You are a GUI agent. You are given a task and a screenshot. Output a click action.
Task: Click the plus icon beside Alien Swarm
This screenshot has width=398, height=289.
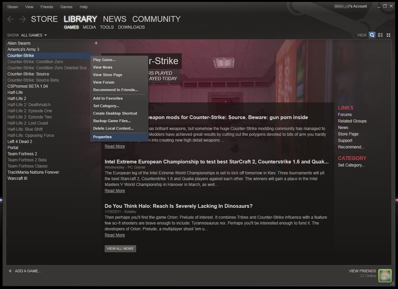(x=96, y=43)
